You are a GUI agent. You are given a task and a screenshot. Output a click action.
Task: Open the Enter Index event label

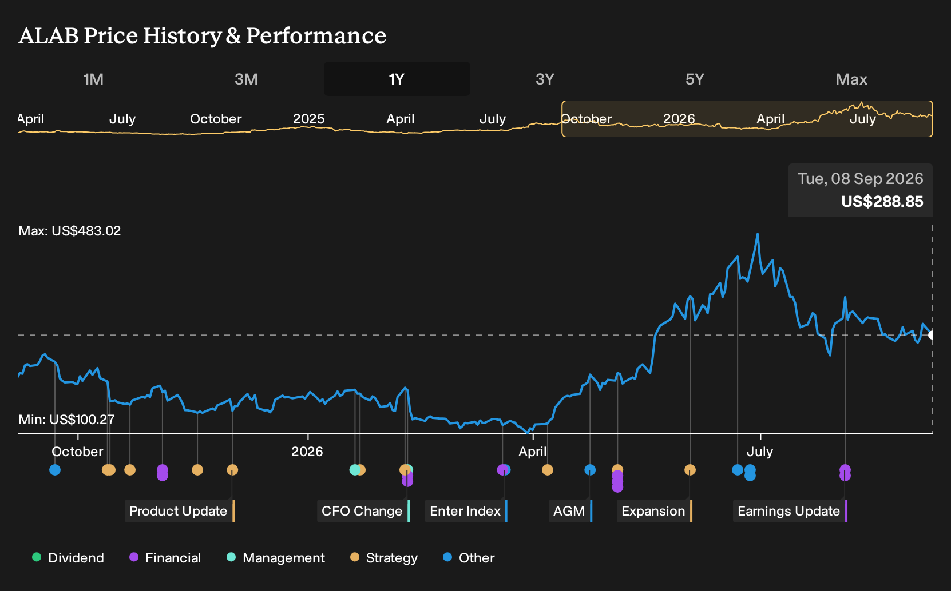coord(466,511)
